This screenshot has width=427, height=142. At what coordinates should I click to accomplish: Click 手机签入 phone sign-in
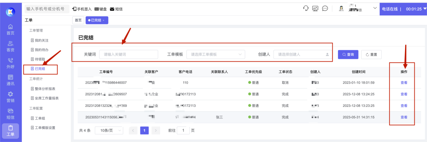click(x=82, y=9)
